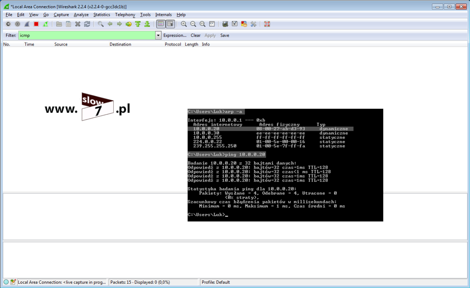The image size is (470, 288).
Task: Open the Go menu
Action: click(x=46, y=15)
